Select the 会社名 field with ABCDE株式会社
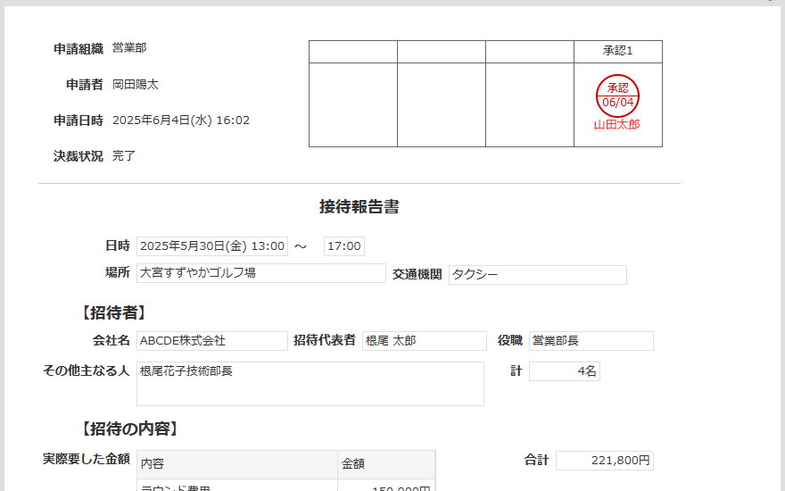 click(x=211, y=341)
